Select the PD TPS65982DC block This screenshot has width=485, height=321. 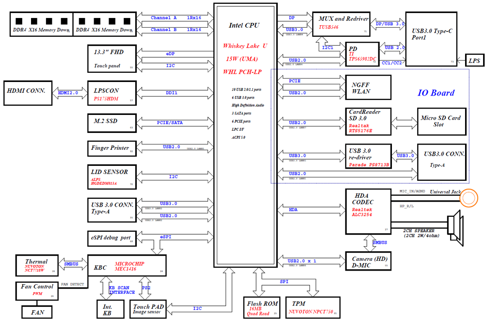click(362, 54)
